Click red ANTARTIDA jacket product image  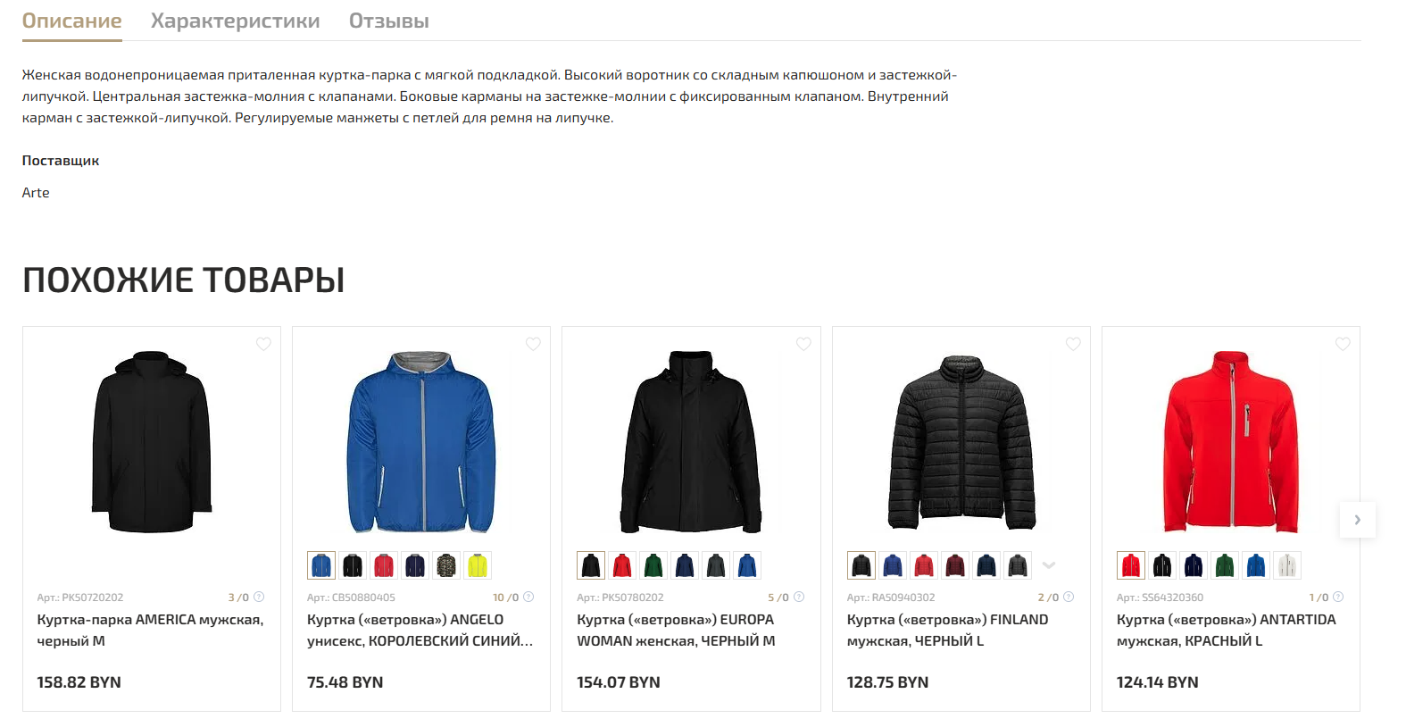coord(1231,442)
